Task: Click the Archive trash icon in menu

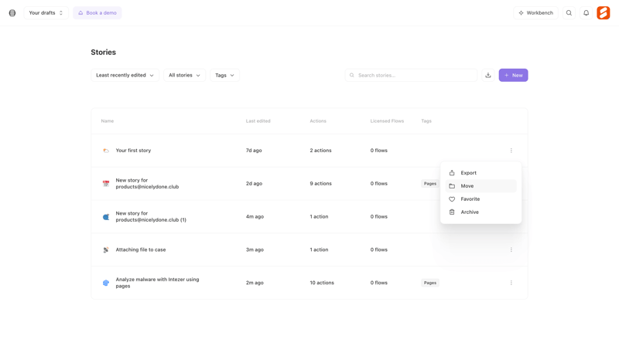Action: (452, 212)
